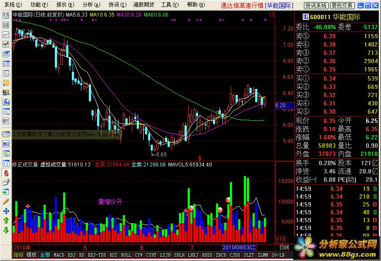Switch to LHXJ indicator tab
This screenshot has height=261, width=381.
coord(193,255)
